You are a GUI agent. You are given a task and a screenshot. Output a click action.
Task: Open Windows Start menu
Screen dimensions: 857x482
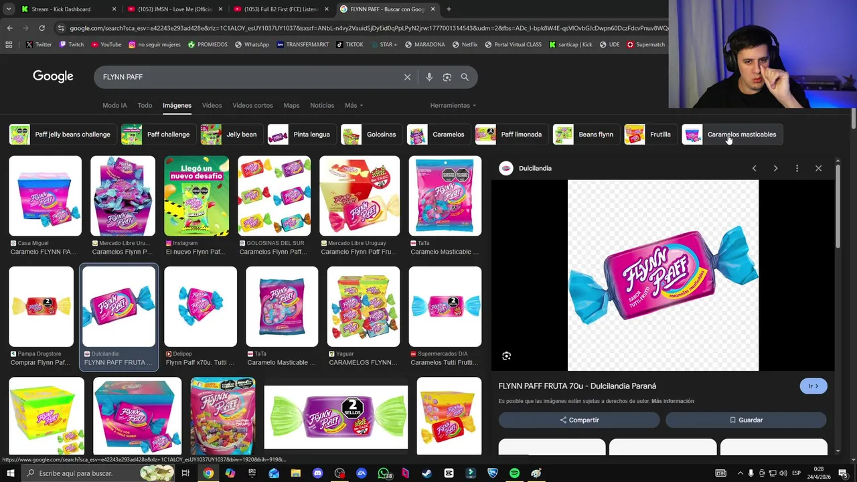(9, 473)
